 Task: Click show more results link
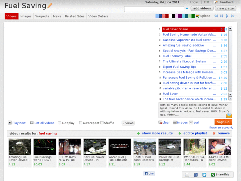[157, 133]
